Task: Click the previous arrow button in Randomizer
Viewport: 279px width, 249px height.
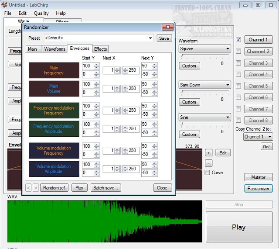Action: click(x=28, y=188)
